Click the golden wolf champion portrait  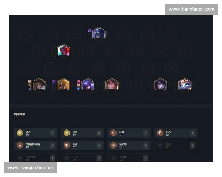point(64,84)
